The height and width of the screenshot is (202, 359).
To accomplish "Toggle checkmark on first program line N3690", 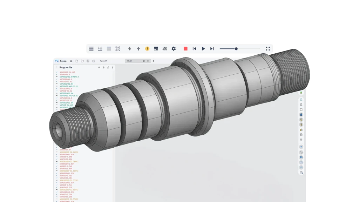I will click(56, 72).
